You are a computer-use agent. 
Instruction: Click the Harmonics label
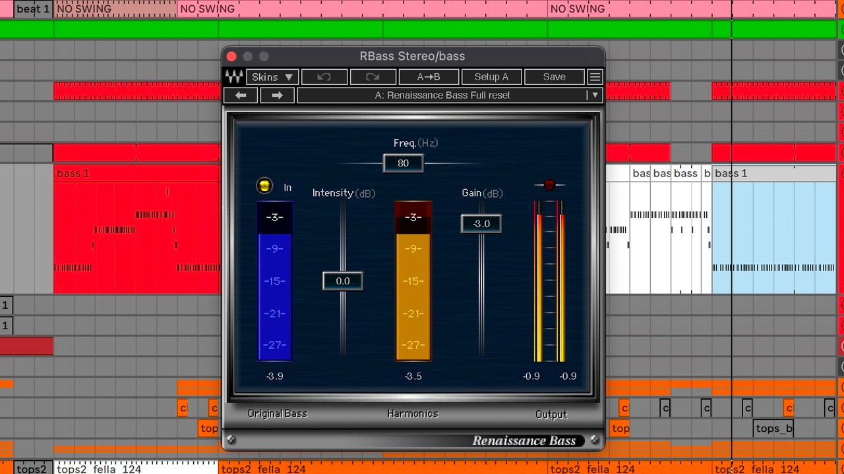point(413,413)
